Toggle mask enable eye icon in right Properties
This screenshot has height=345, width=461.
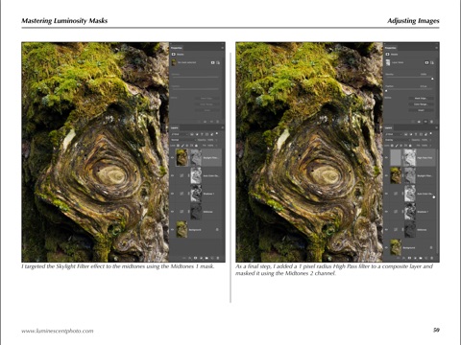pos(425,122)
